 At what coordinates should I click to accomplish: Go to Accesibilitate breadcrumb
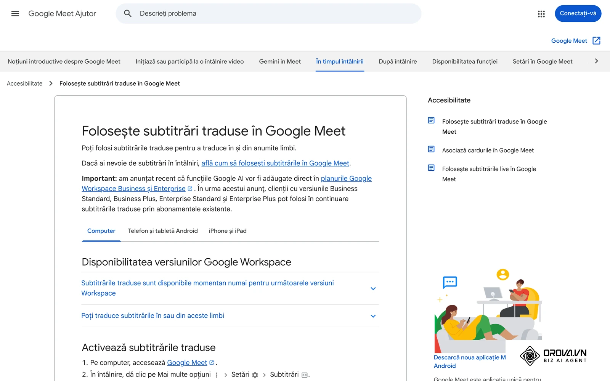click(x=24, y=83)
